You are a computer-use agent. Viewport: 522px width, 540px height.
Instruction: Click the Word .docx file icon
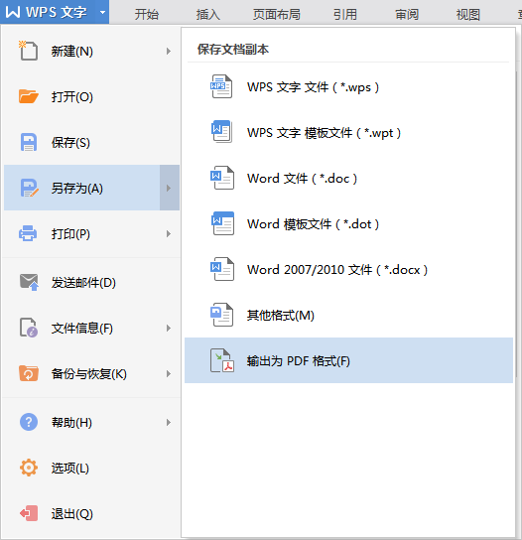(x=222, y=269)
